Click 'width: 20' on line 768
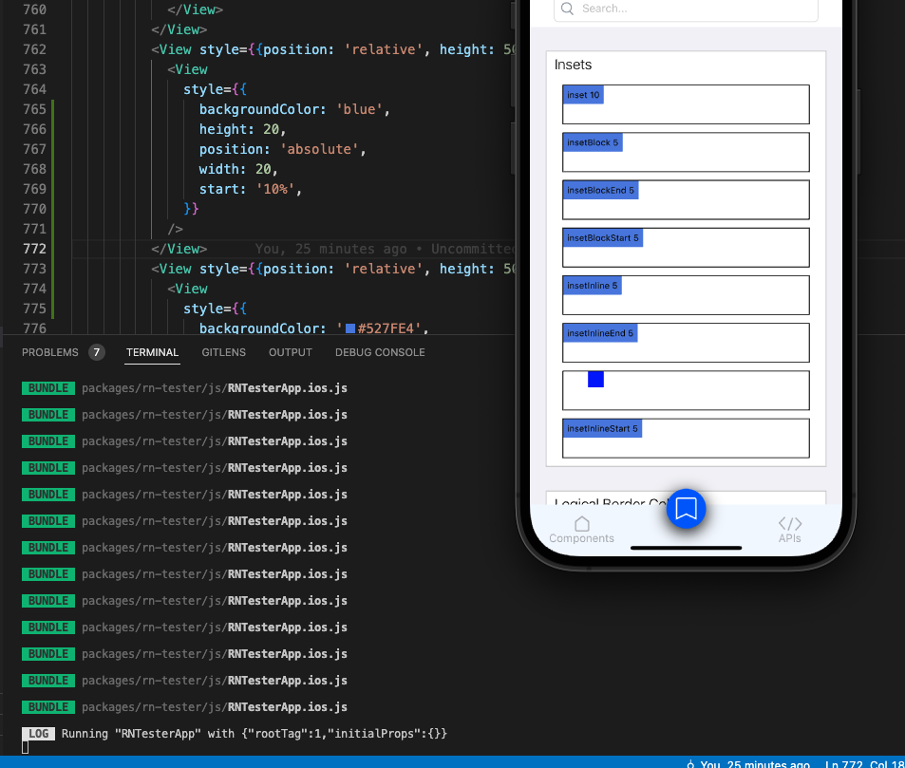The height and width of the screenshot is (768, 905). click(x=235, y=169)
